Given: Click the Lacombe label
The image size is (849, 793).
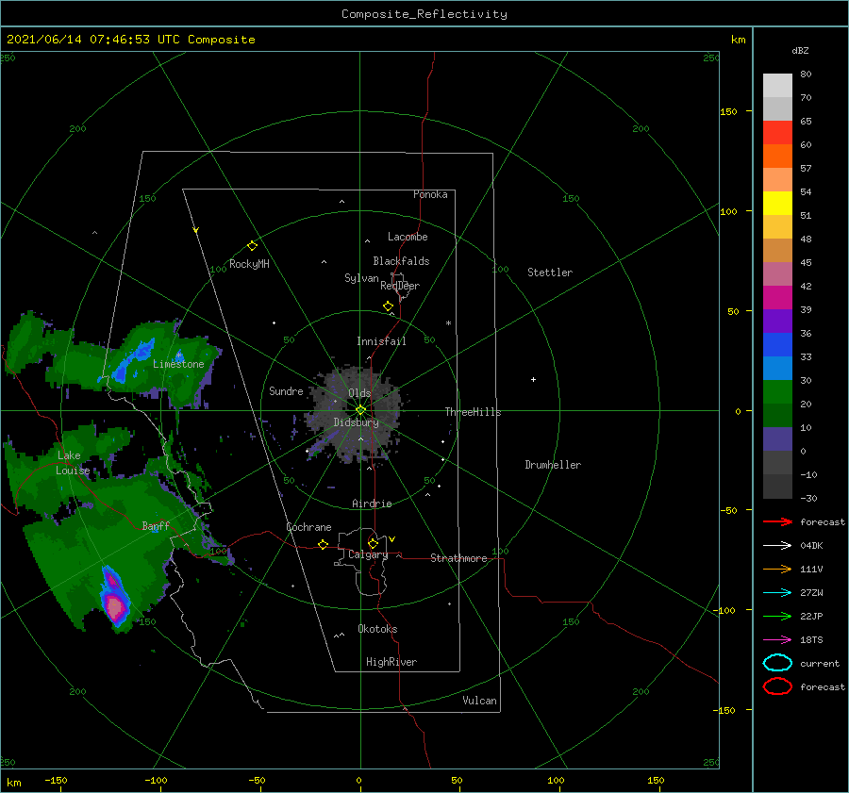Looking at the screenshot, I should click(x=408, y=237).
